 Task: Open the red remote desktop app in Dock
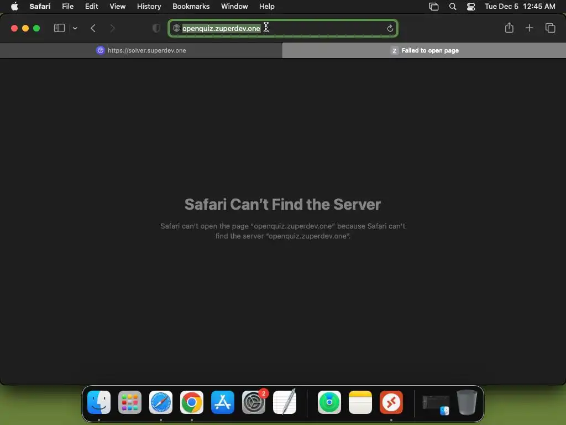391,402
